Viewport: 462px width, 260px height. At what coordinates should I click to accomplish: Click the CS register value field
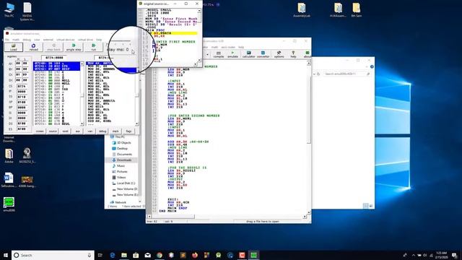(22, 87)
